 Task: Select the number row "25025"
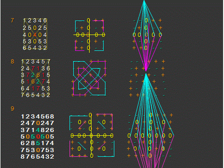[35, 28]
